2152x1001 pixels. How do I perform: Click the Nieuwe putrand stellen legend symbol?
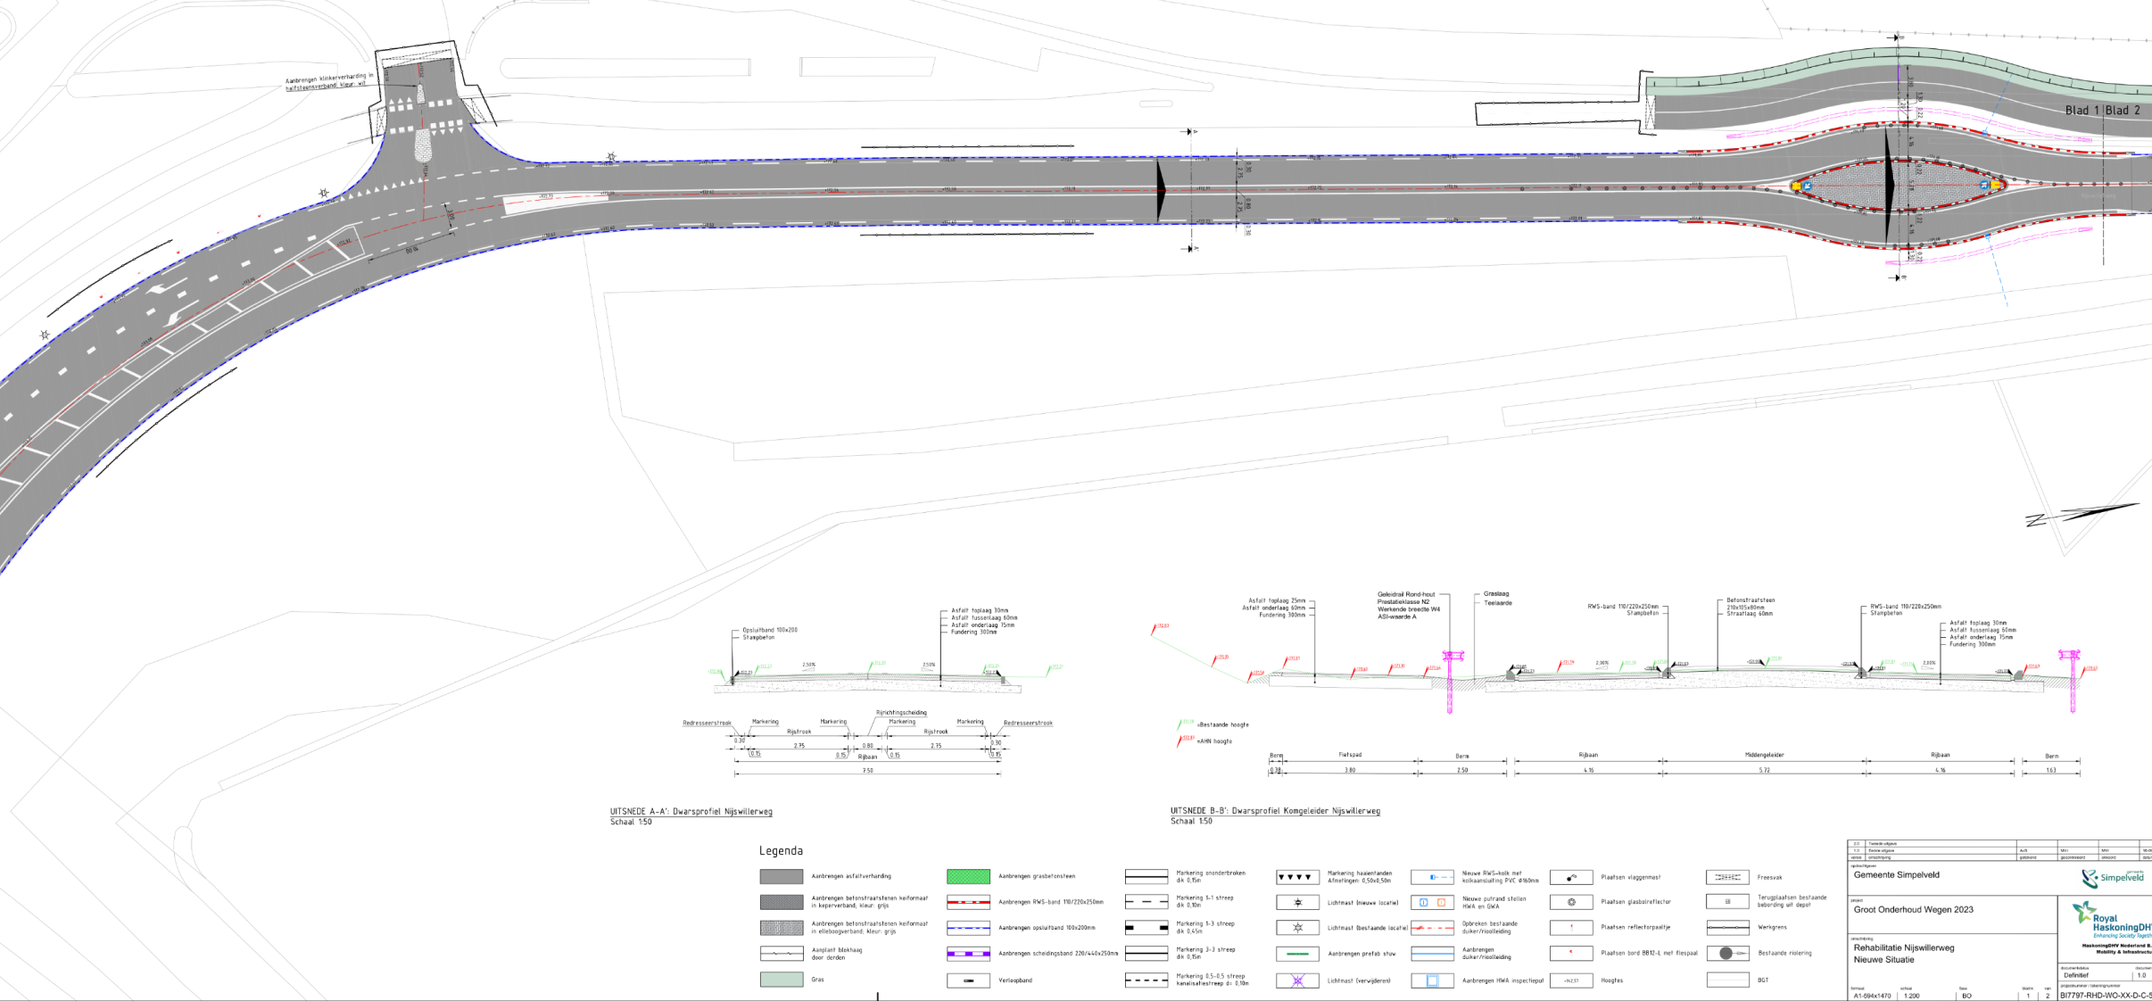1432,903
